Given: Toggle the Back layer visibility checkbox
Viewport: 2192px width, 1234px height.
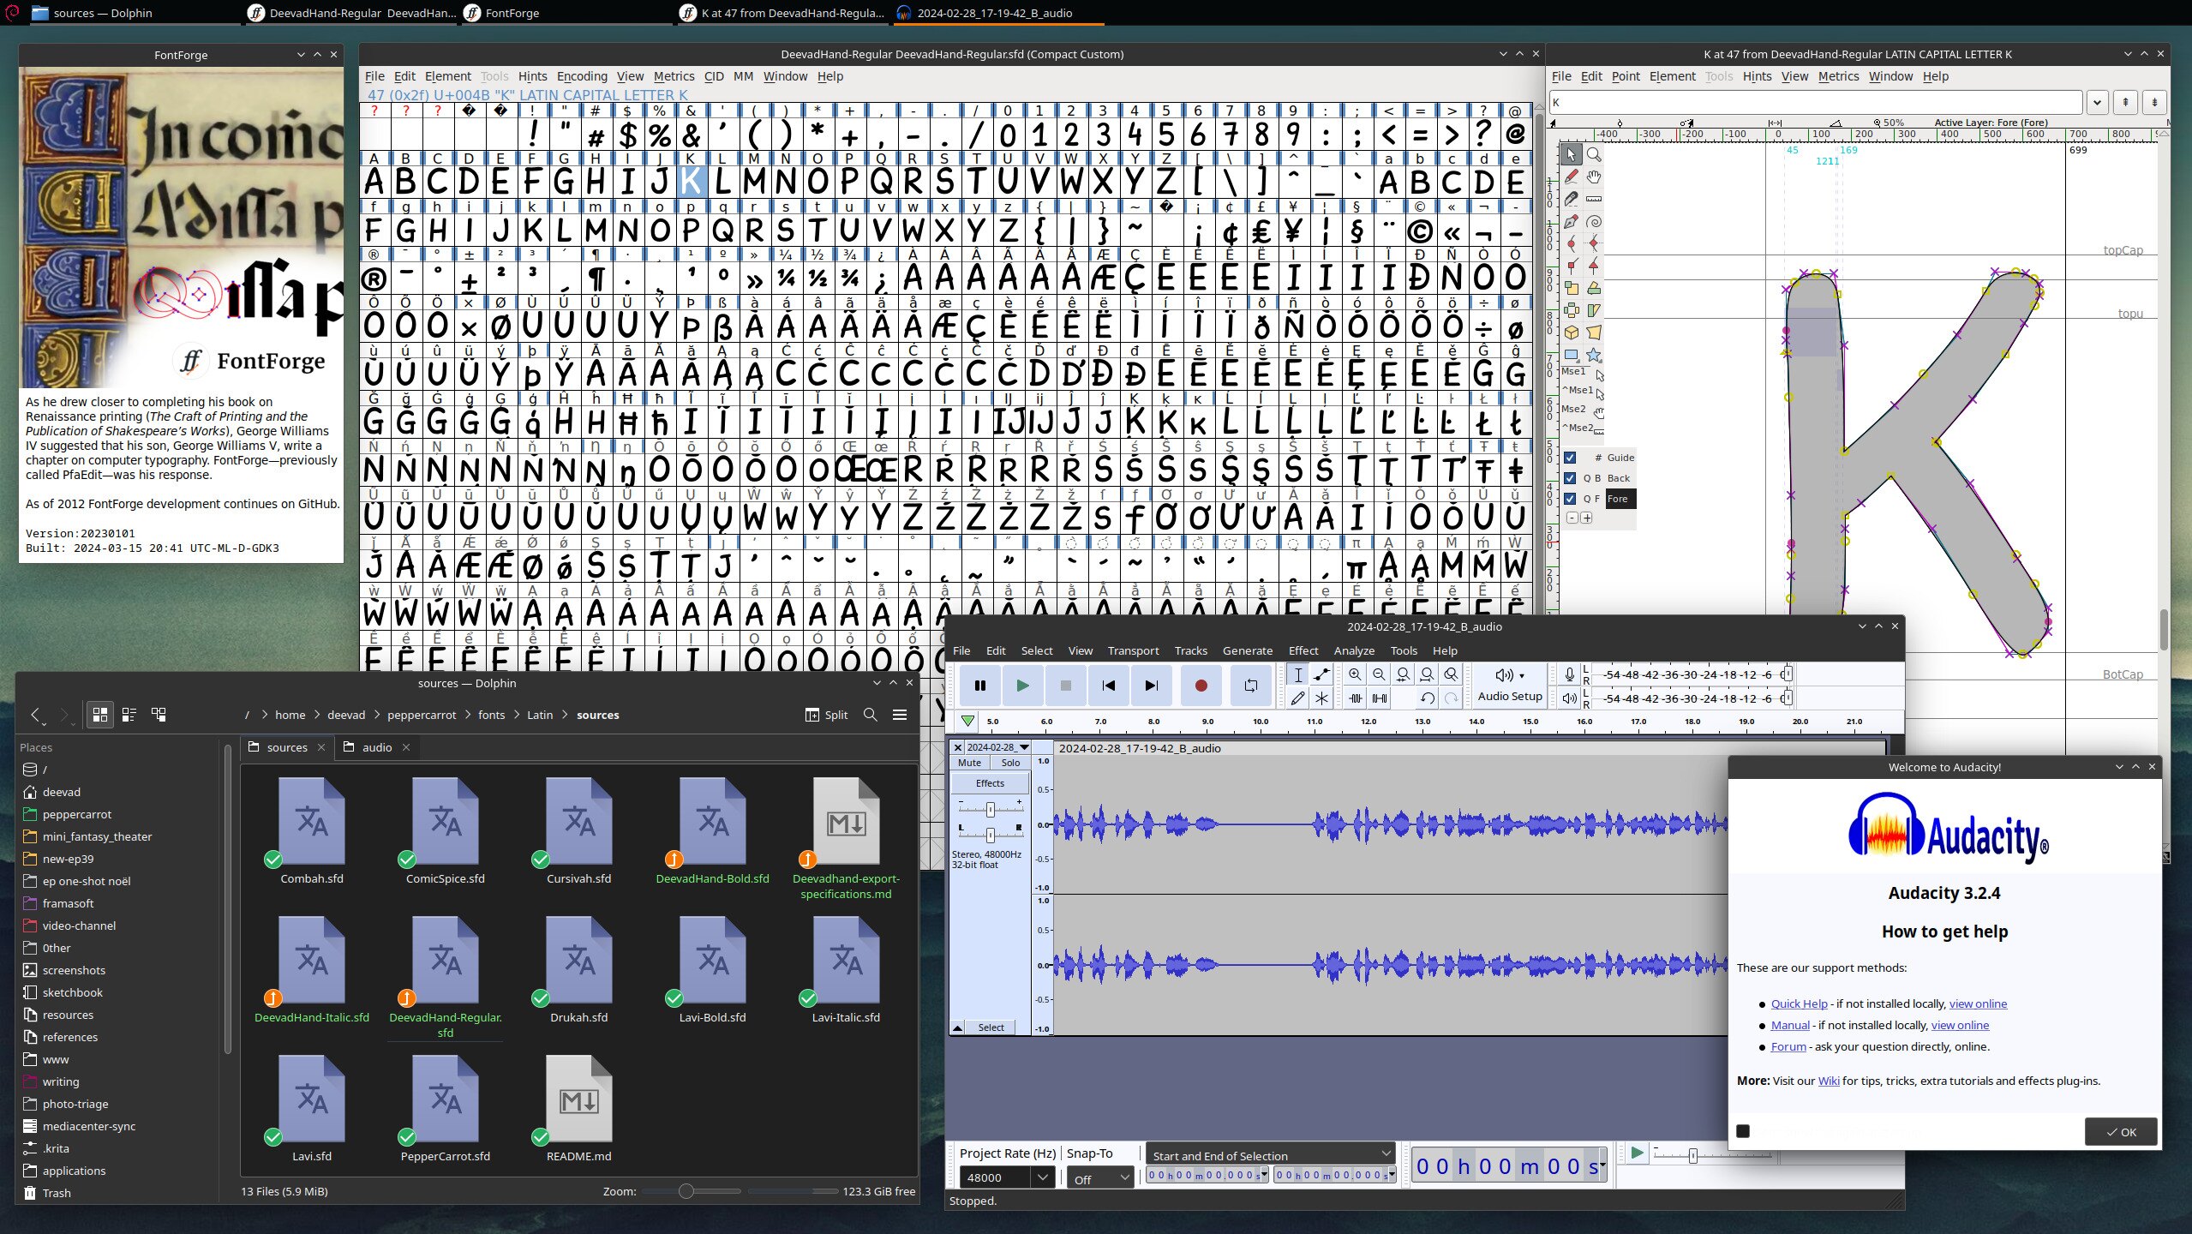Looking at the screenshot, I should point(1570,478).
